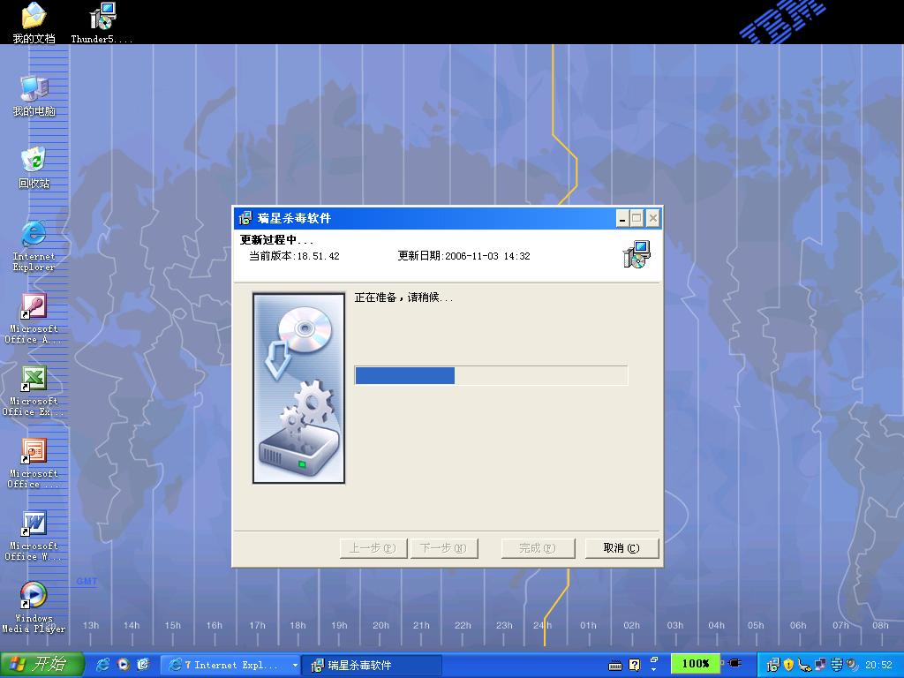The height and width of the screenshot is (678, 904).
Task: Select the Microsoft Office Access shortcut
Action: (x=34, y=318)
